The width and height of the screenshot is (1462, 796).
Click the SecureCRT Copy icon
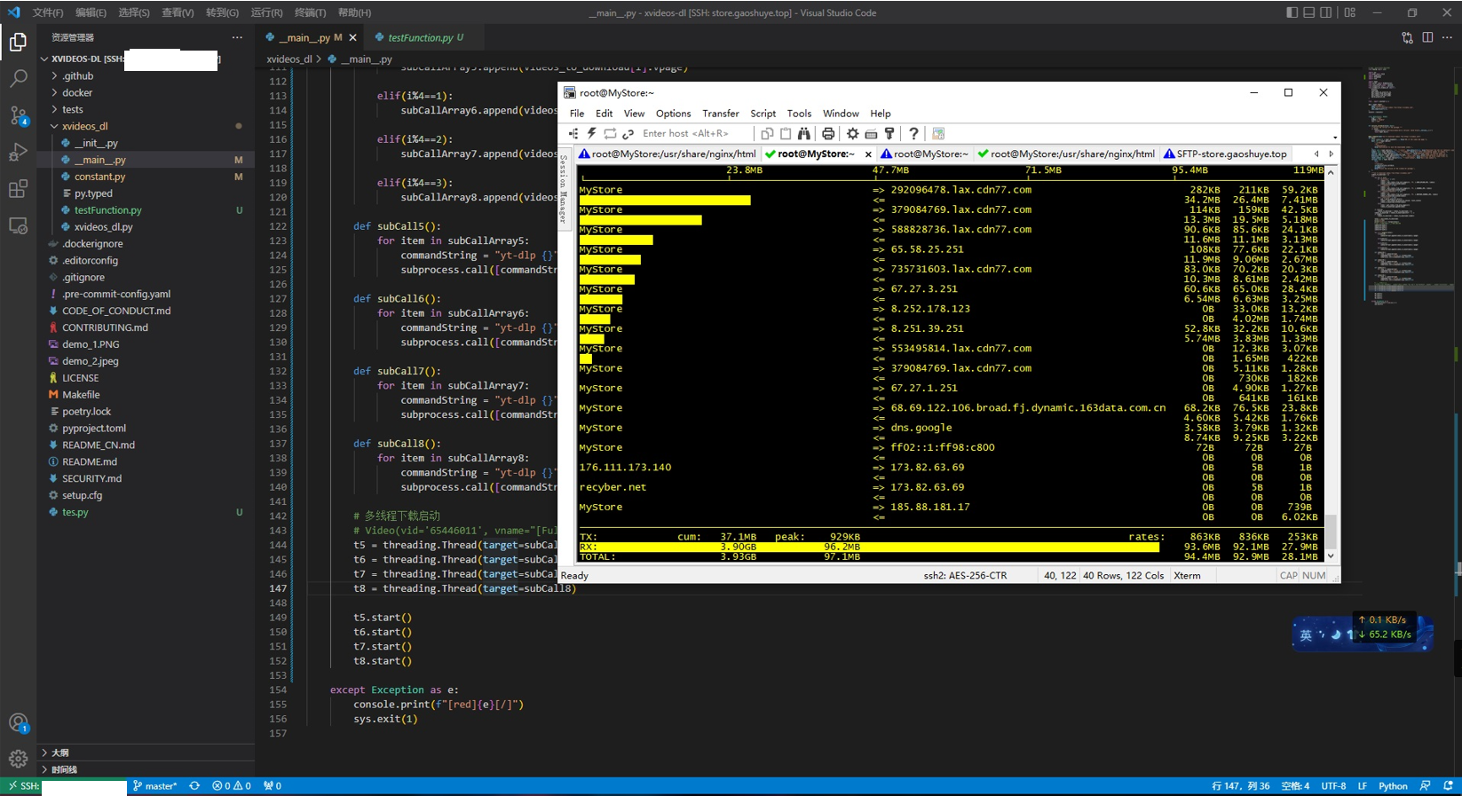point(767,133)
